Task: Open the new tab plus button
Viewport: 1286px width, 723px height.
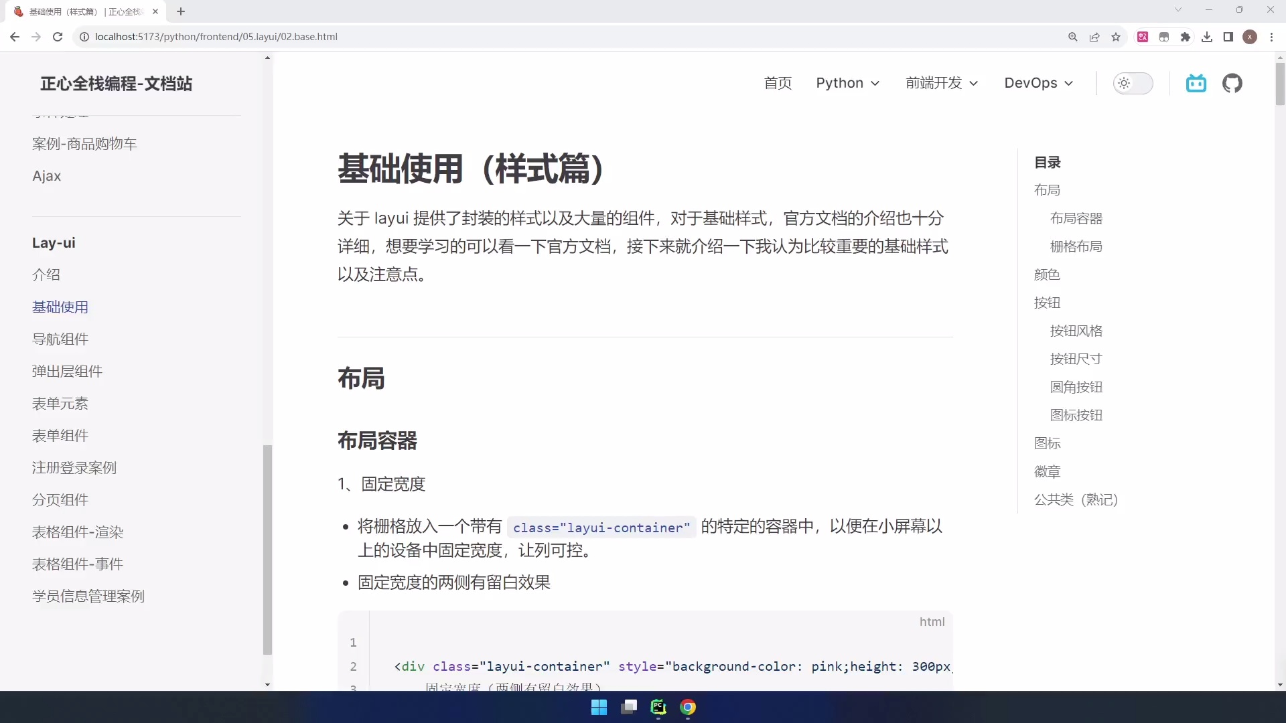Action: click(181, 11)
